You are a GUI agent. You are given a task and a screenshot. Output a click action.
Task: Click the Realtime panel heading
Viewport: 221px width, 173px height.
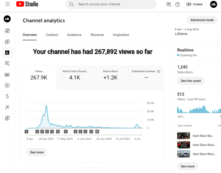185,50
